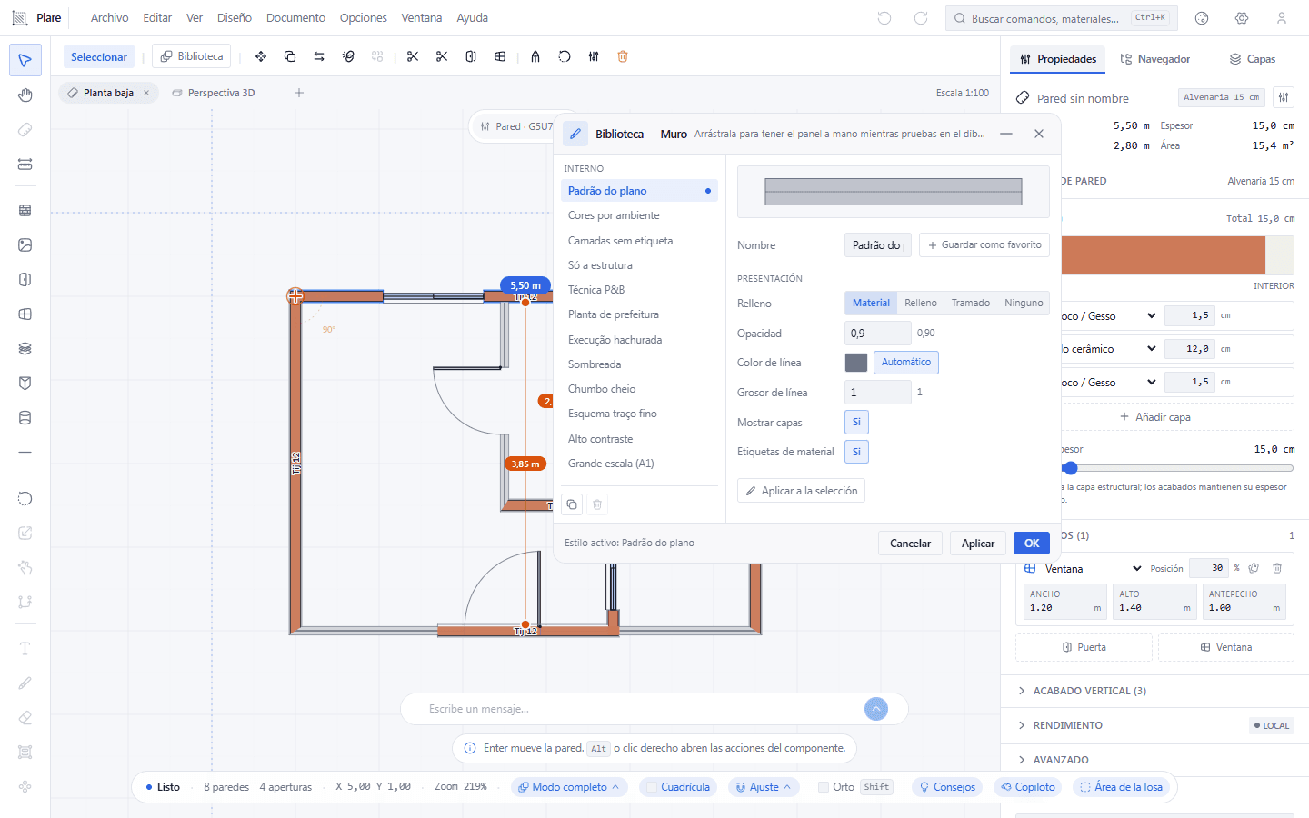The width and height of the screenshot is (1309, 818).
Task: Delete the Ventana opening with trash icon
Action: (1277, 568)
